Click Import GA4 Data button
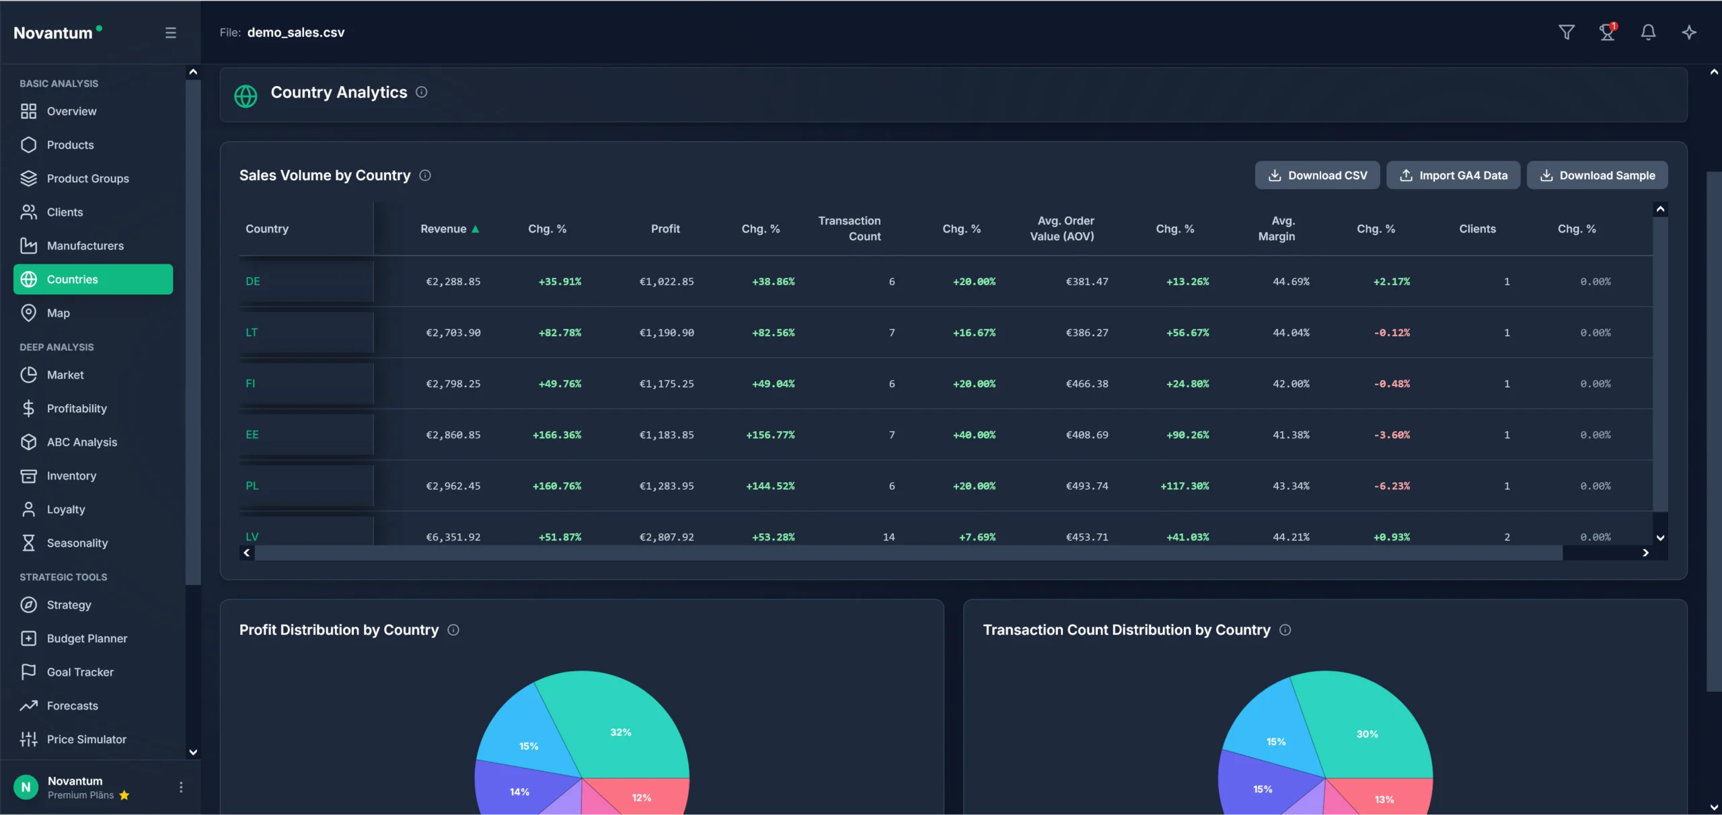Image resolution: width=1722 pixels, height=815 pixels. click(x=1453, y=176)
